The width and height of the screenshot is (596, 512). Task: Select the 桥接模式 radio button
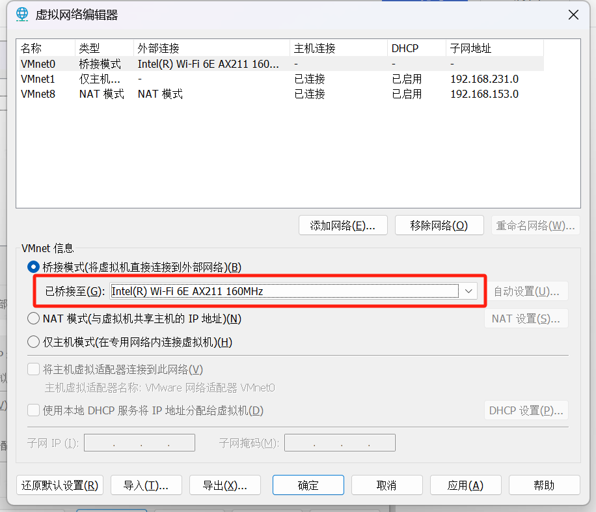[x=33, y=267]
